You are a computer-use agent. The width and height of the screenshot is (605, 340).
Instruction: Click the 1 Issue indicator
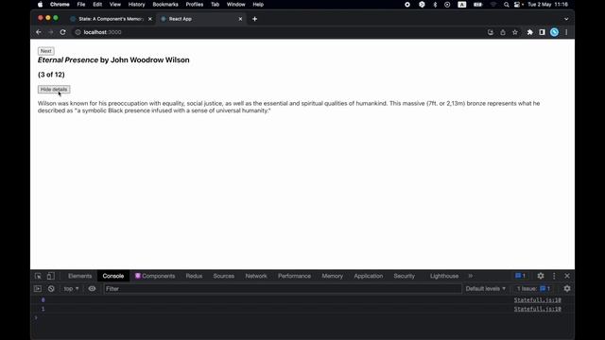point(533,289)
